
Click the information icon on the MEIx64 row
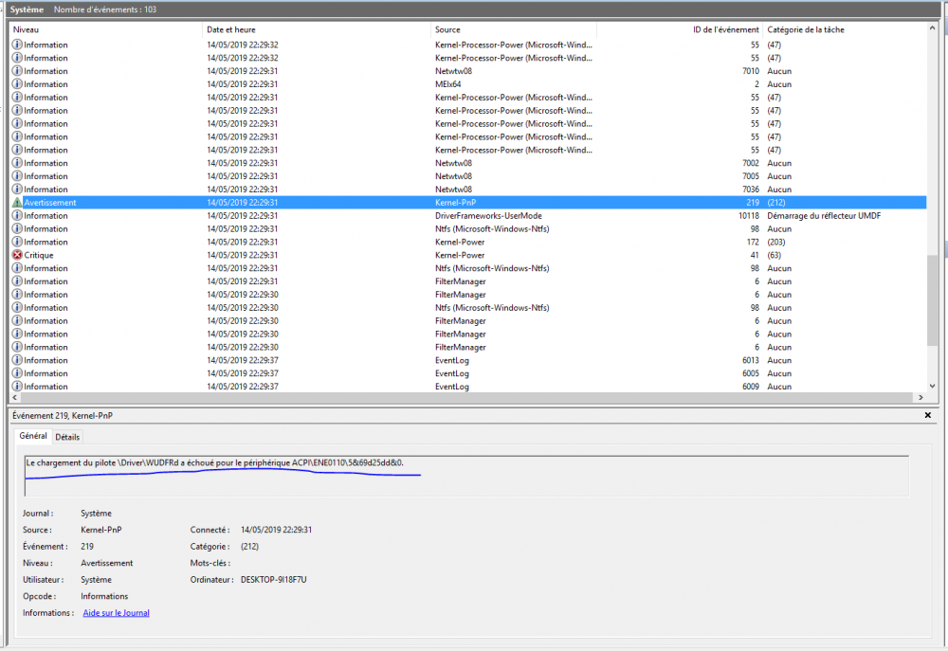17,84
